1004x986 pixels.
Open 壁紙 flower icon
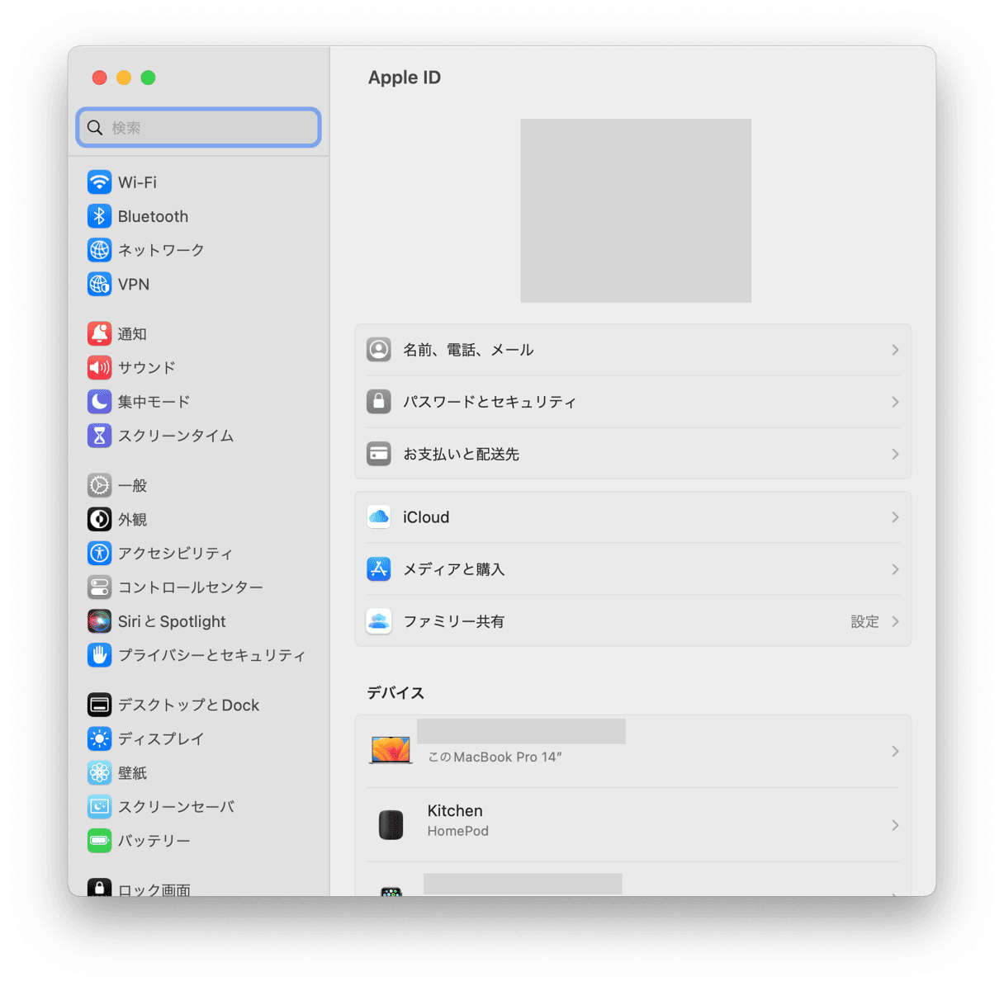click(x=99, y=772)
